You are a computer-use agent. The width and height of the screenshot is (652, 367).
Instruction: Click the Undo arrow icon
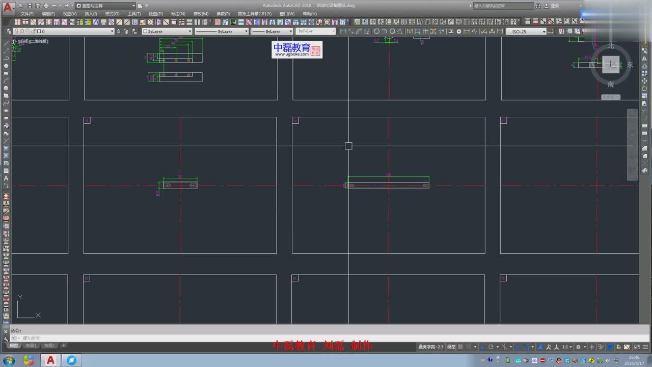pos(54,5)
